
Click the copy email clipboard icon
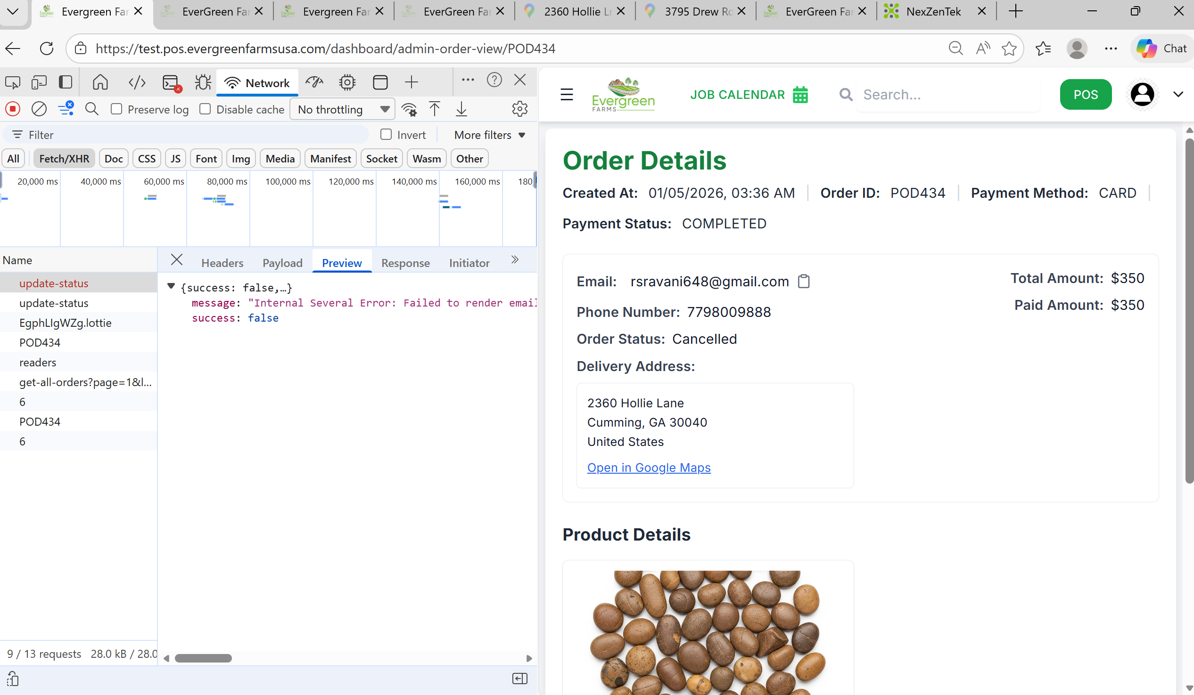(x=804, y=281)
